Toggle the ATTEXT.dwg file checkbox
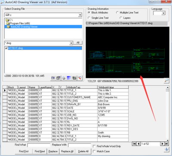The height and width of the screenshot is (156, 172). (6, 48)
